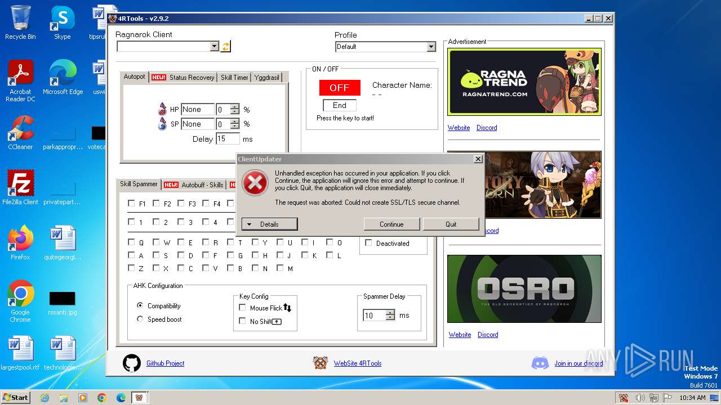Enable the F3 key checkbox
The width and height of the screenshot is (721, 405).
point(181,204)
